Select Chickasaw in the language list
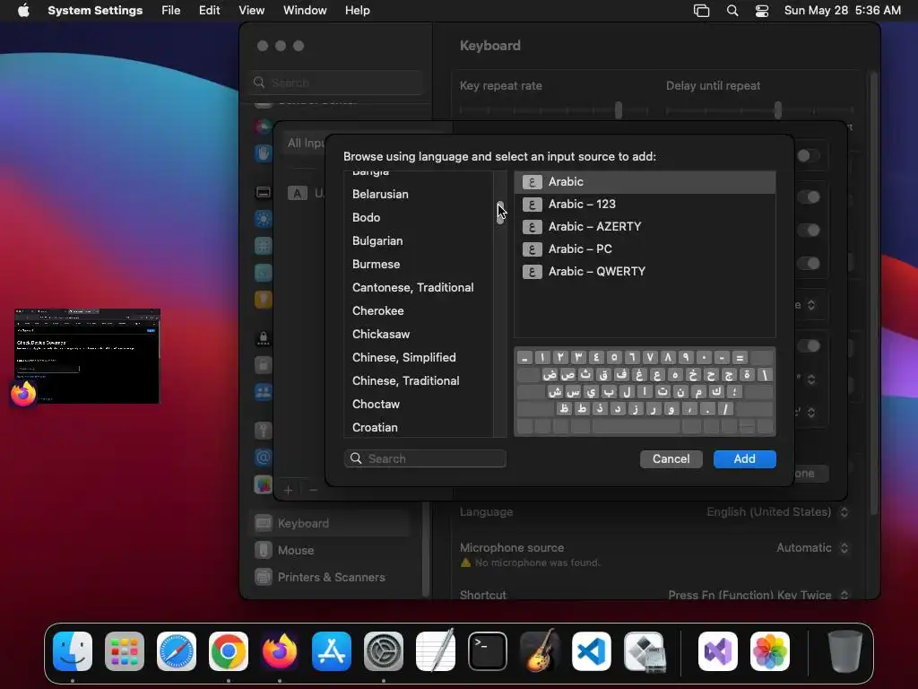The image size is (918, 689). [418, 334]
